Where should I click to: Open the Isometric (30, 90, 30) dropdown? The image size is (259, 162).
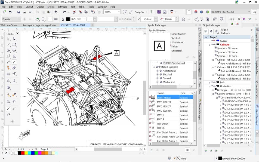click(x=249, y=12)
